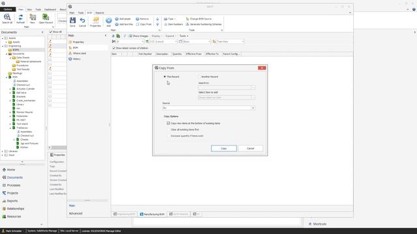Click Refresh in the main window ribbon
417x234 pixels.
(20, 19)
